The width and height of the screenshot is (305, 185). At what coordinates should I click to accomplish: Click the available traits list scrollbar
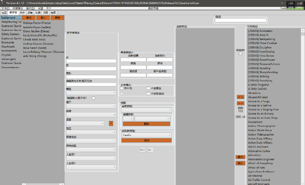(x=303, y=102)
